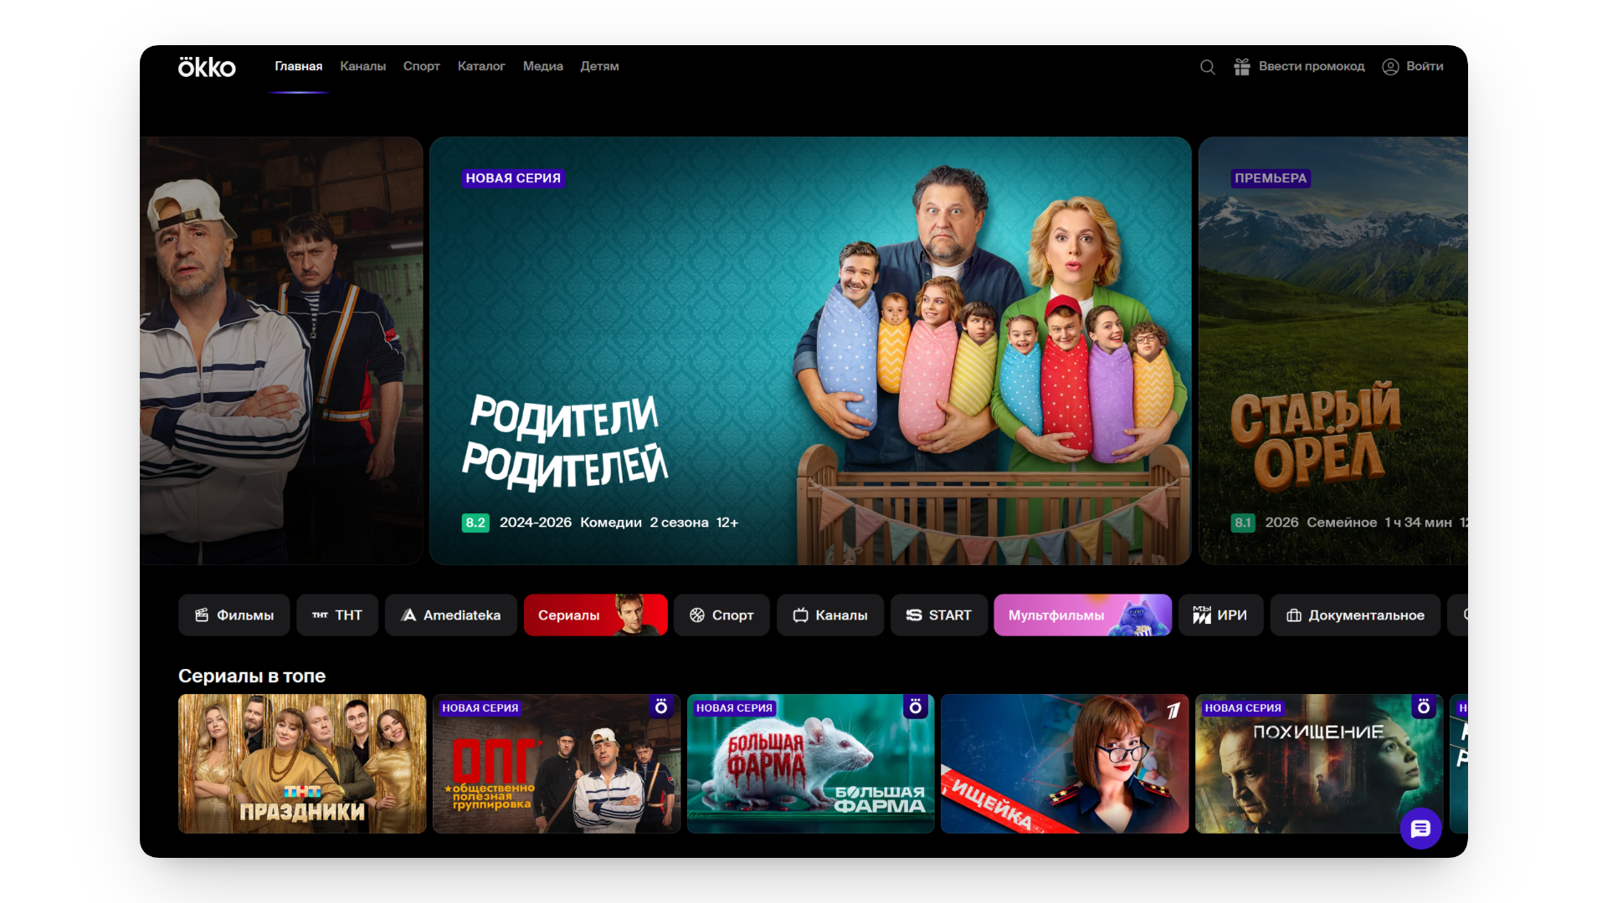1607x903 pixels.
Task: Open the Родители родителей hero banner
Action: click(810, 351)
